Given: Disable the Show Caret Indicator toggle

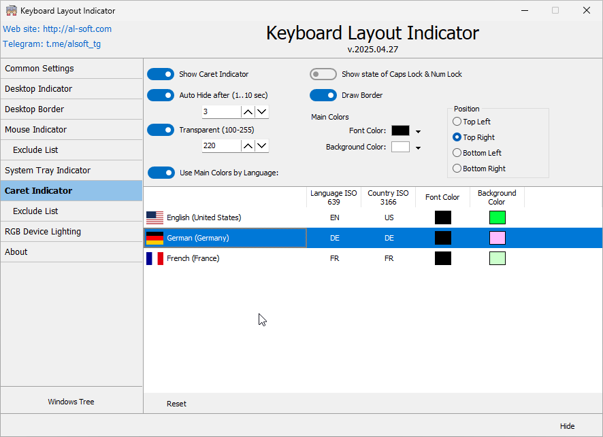Looking at the screenshot, I should [161, 74].
